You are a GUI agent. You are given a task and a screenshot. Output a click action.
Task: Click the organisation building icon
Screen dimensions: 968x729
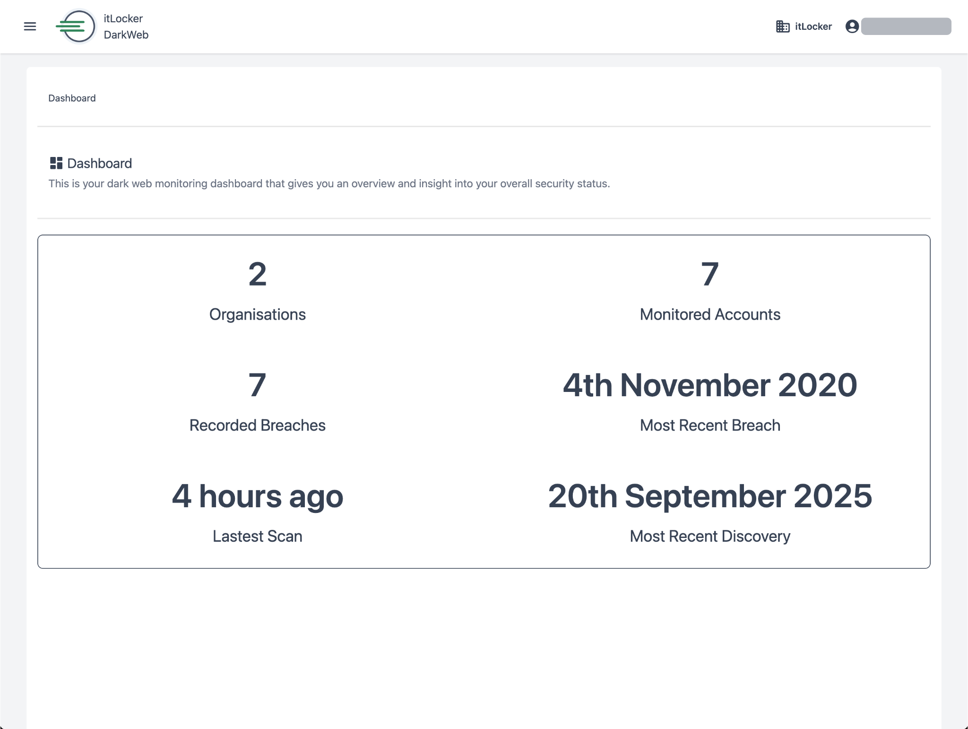783,26
